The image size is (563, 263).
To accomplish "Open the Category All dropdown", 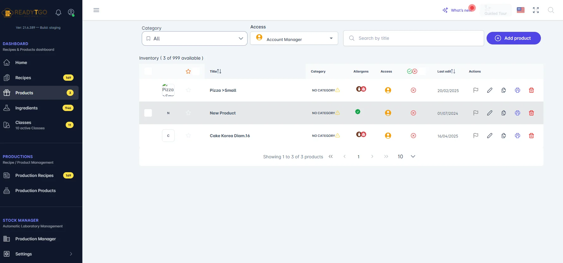I will pyautogui.click(x=195, y=38).
